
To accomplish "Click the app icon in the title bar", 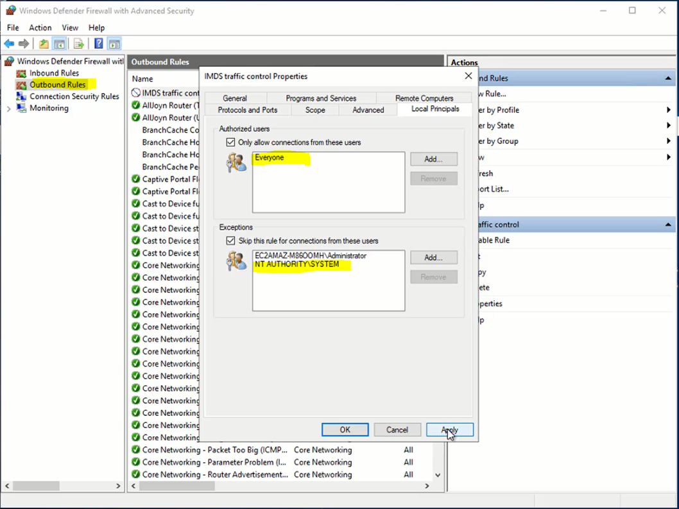I will 10,11.
